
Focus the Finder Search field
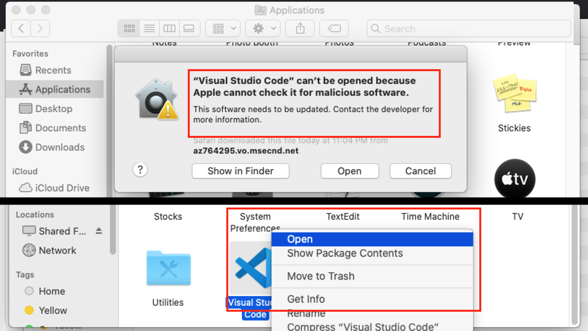click(469, 29)
